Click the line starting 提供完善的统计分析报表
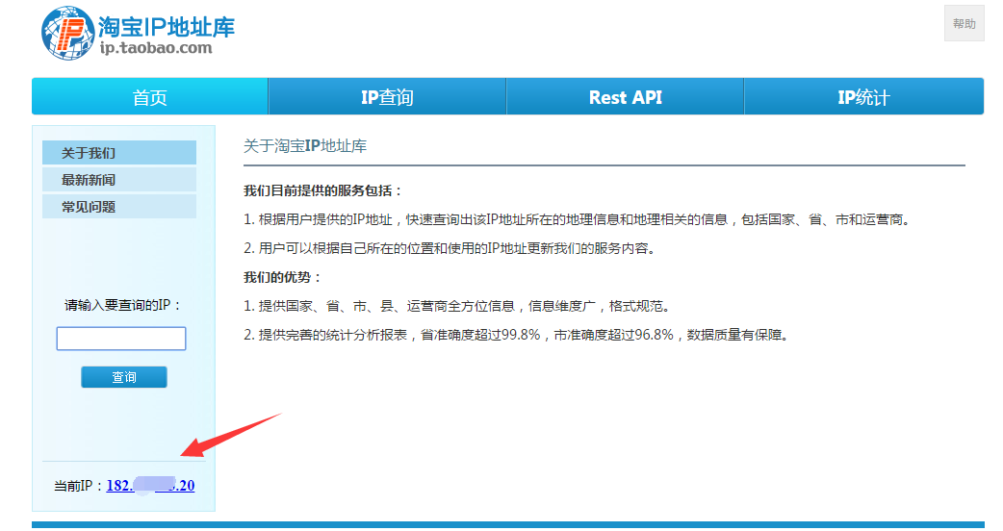The image size is (1003, 531). pos(516,334)
